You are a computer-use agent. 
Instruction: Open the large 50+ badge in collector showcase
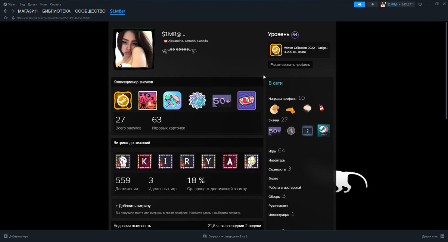[x=222, y=101]
